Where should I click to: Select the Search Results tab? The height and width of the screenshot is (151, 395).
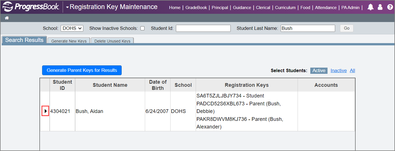click(24, 40)
